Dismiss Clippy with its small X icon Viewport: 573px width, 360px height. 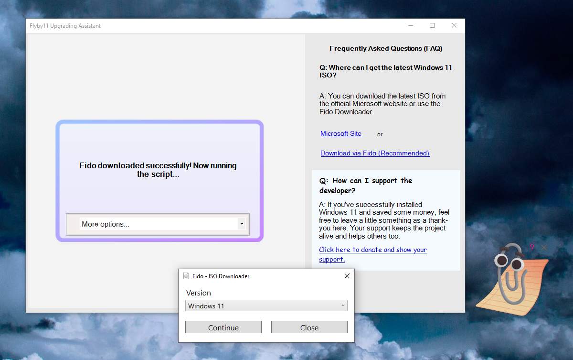click(544, 247)
